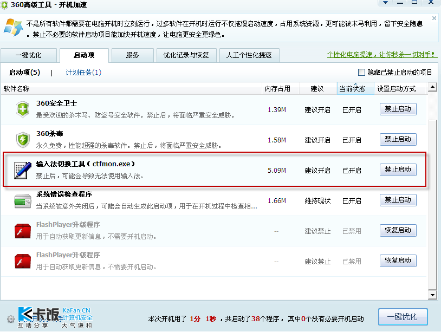Screen dimensions: 441x332
Task: Click the 系统错误检查程序 drive icon
Action: click(x=23, y=201)
